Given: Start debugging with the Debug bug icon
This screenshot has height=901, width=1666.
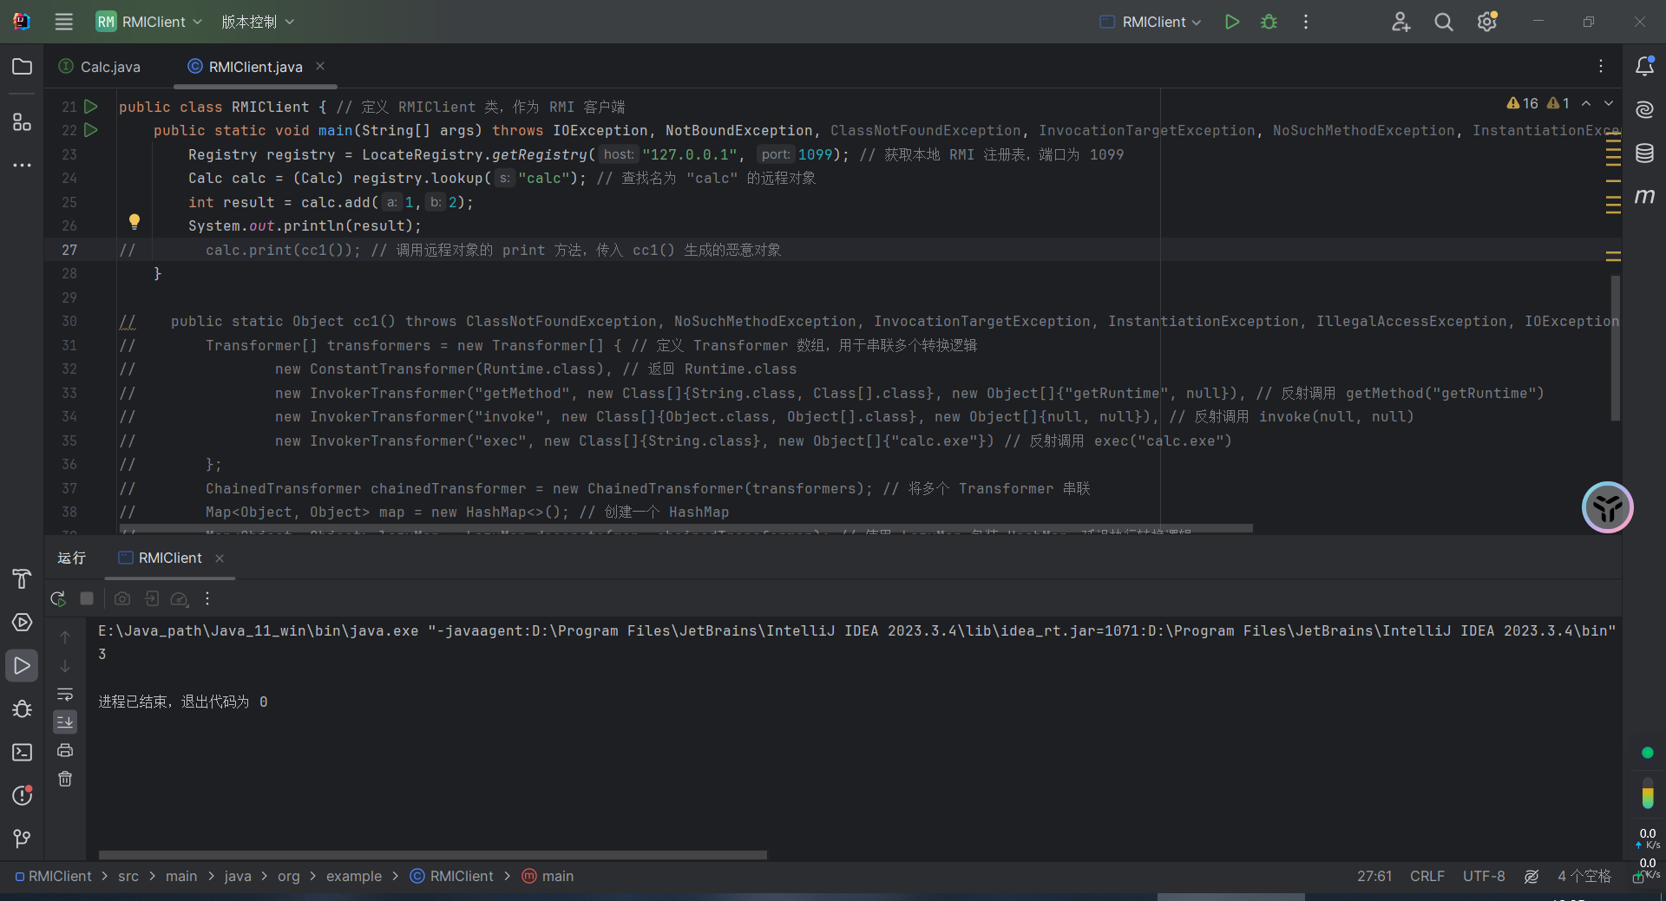Looking at the screenshot, I should point(1269,22).
